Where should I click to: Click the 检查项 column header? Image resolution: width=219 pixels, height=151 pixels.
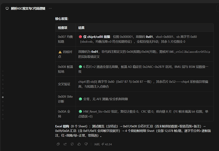(x=63, y=28)
